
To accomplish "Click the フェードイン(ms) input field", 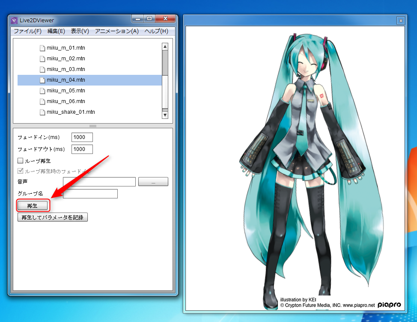I will (x=82, y=137).
